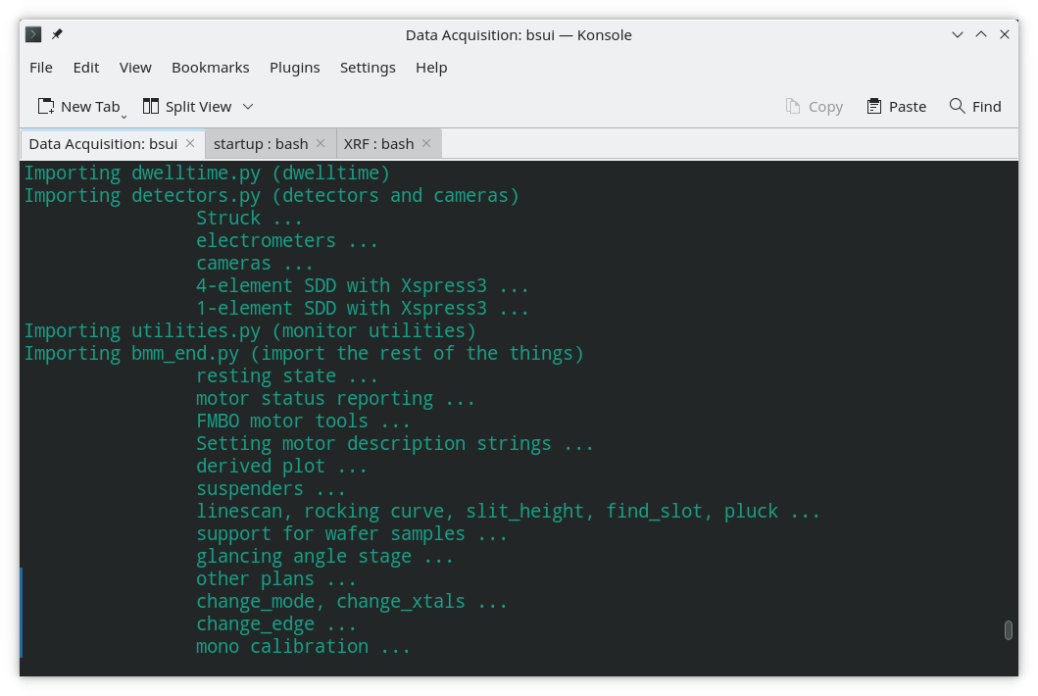Screen dimensions: 1038x696
Task: Open the New Tab profile dropdown arrow
Action: [x=124, y=118]
